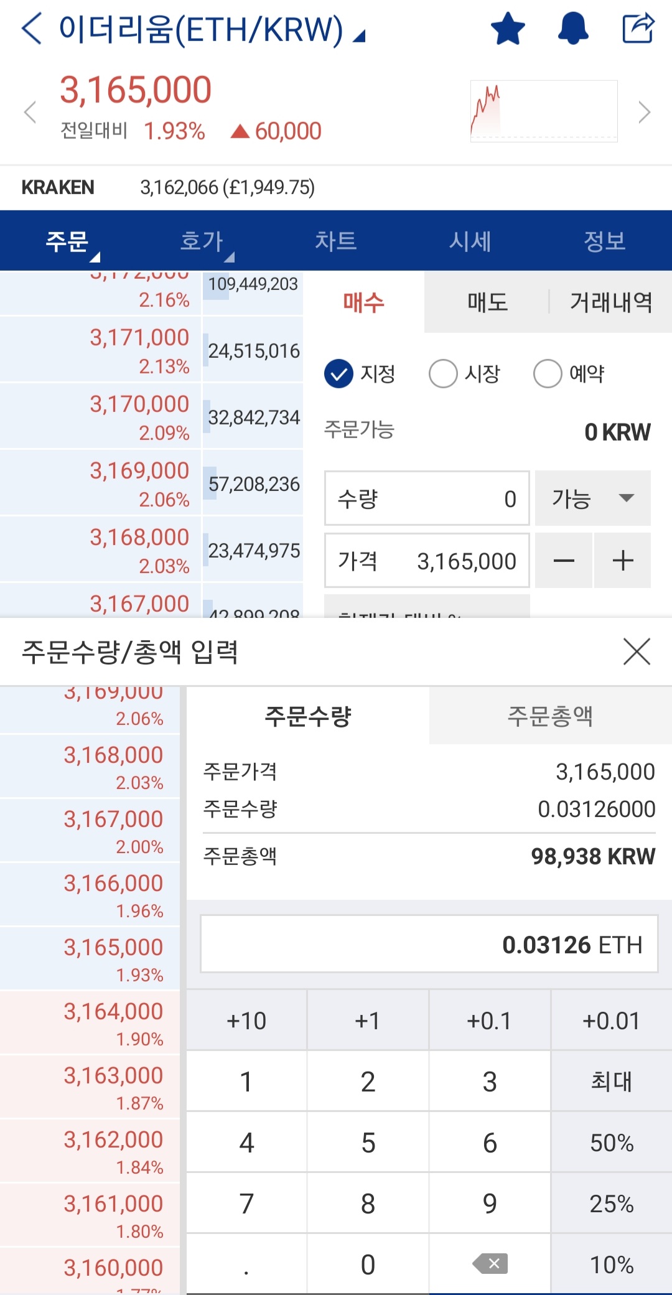Tap the +0.01 quantity button
The height and width of the screenshot is (1295, 672).
612,1021
